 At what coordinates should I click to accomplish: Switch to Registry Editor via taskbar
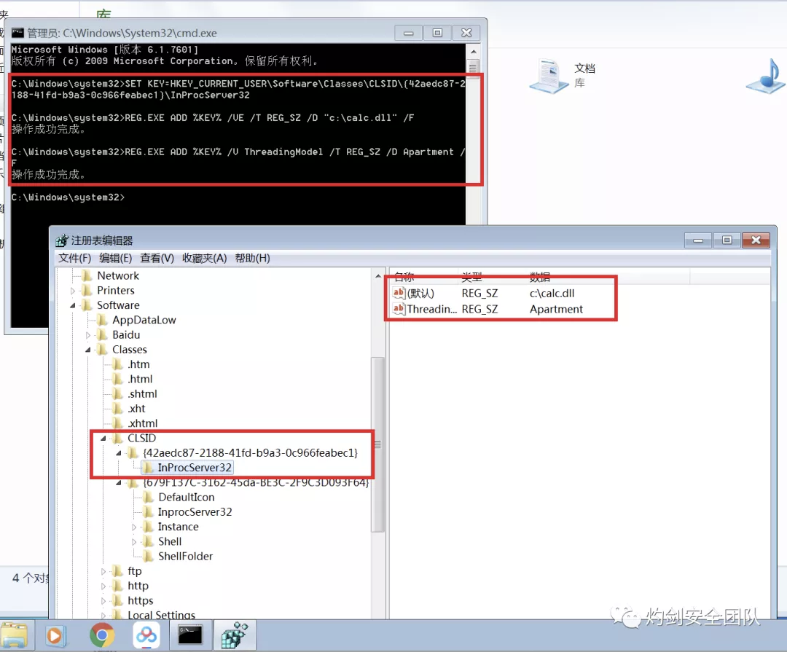point(235,635)
